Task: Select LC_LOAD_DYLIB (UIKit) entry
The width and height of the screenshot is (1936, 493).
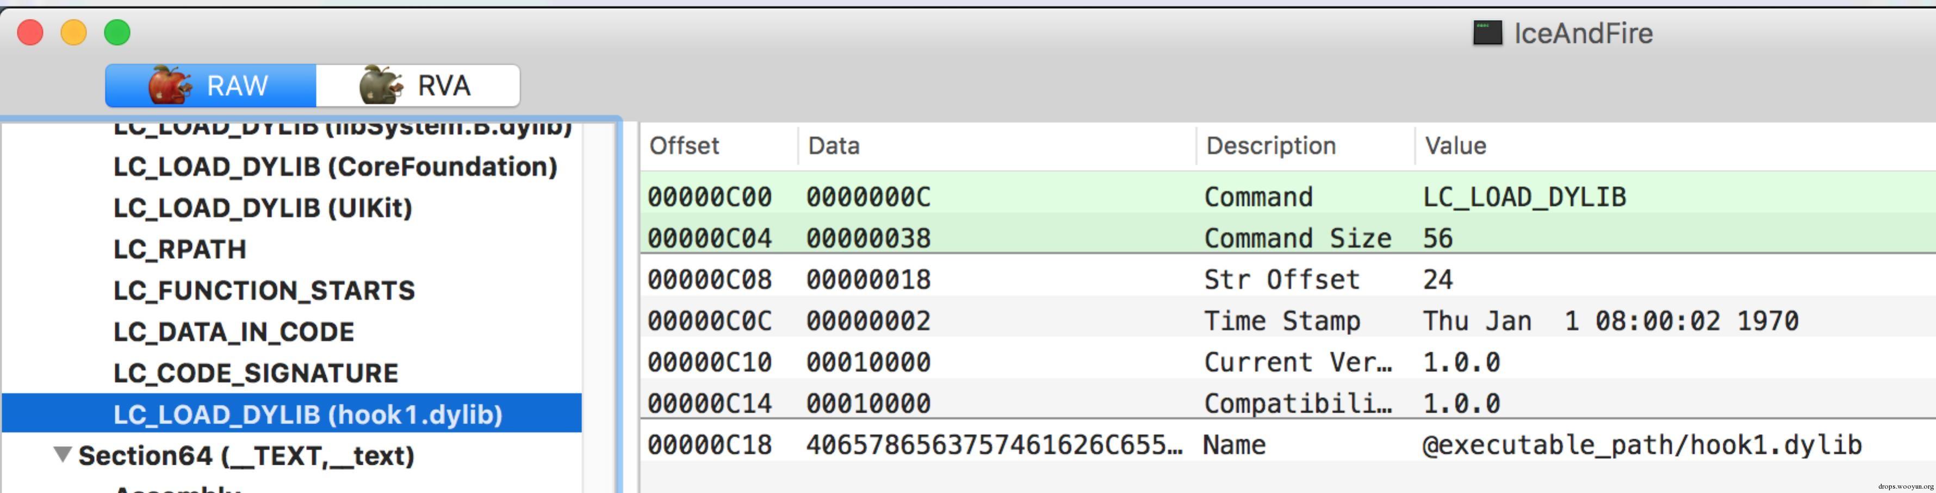Action: pos(263,208)
